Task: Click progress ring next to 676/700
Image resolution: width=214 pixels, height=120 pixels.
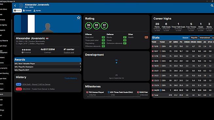Action: (x=87, y=95)
